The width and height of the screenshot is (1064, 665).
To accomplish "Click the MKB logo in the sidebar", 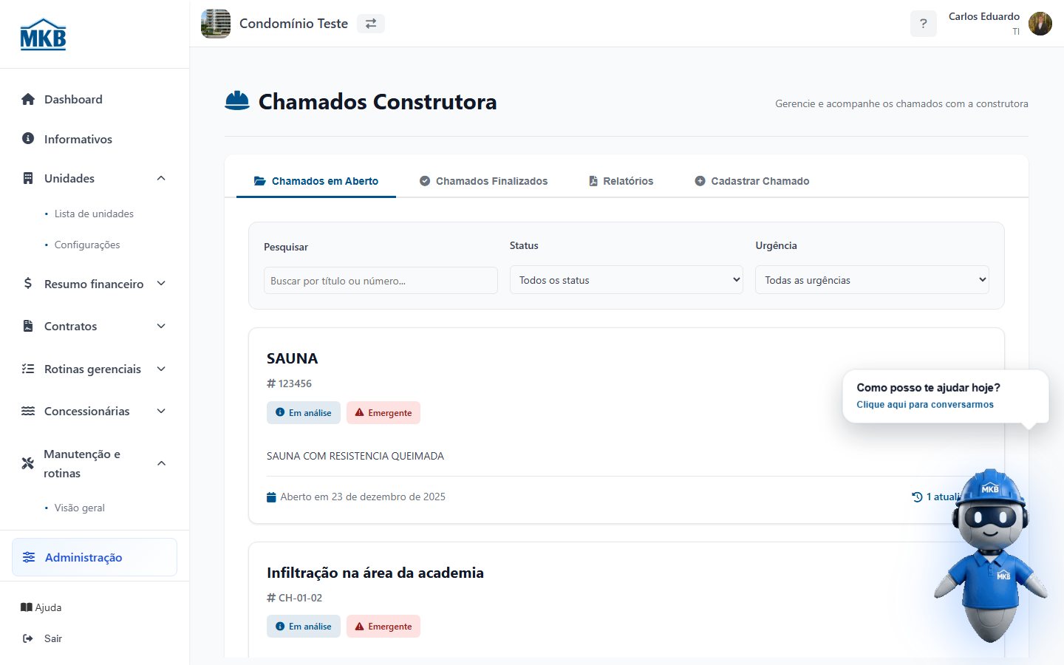I will (x=43, y=34).
